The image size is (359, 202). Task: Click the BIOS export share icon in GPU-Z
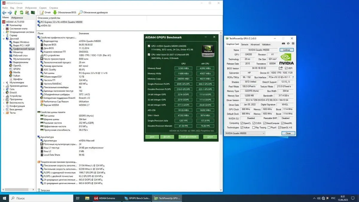click(x=281, y=68)
